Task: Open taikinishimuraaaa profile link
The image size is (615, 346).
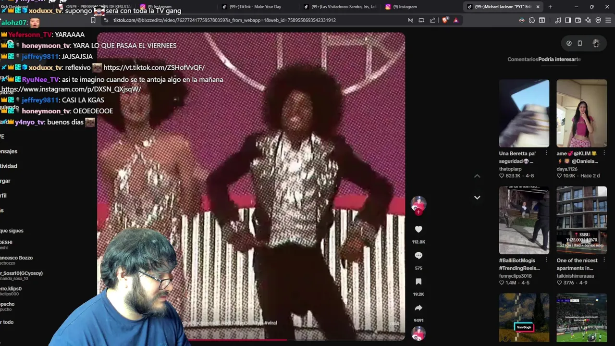Action: click(x=575, y=276)
